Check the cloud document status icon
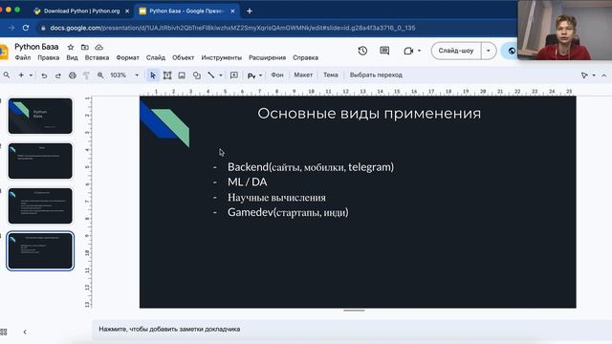The width and height of the screenshot is (612, 344). point(99,47)
